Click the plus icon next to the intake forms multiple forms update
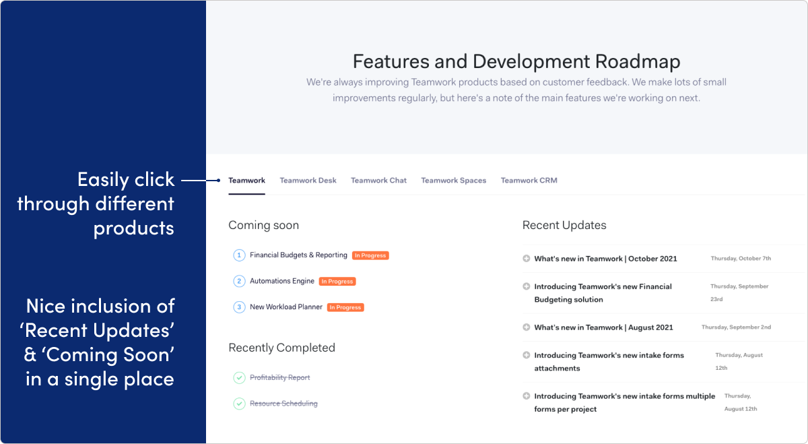Image resolution: width=808 pixels, height=444 pixels. click(526, 395)
